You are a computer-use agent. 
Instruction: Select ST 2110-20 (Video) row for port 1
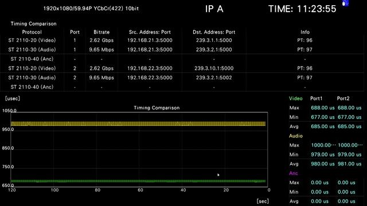pos(182,40)
